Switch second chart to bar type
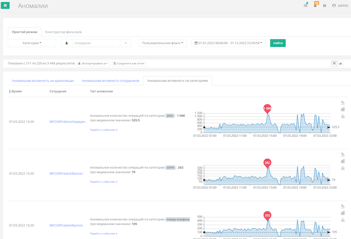 click(x=343, y=161)
